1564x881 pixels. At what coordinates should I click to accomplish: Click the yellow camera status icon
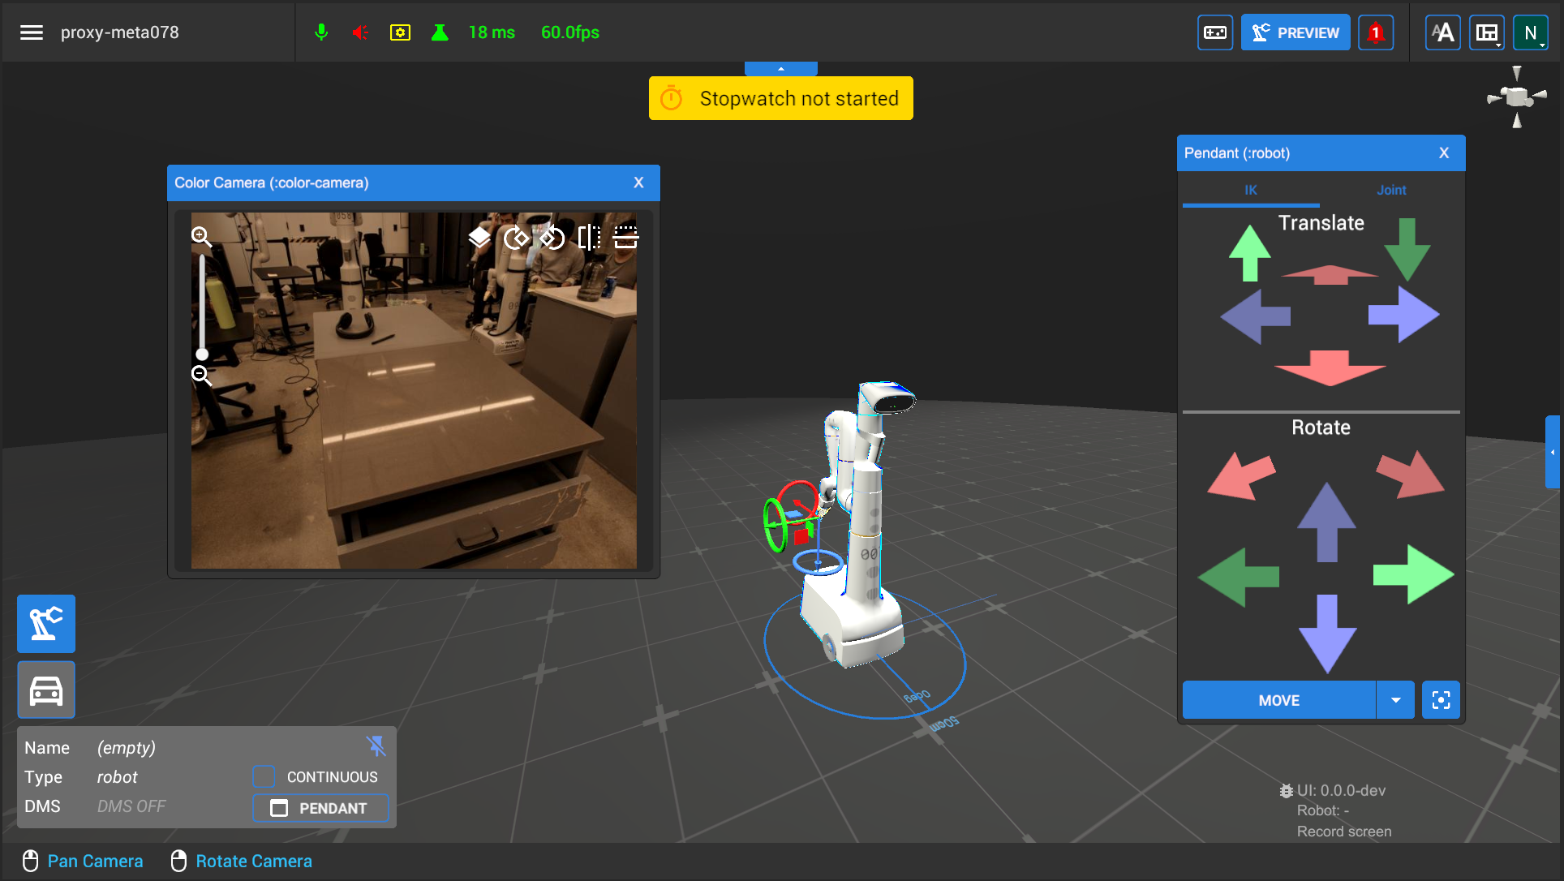tap(400, 32)
